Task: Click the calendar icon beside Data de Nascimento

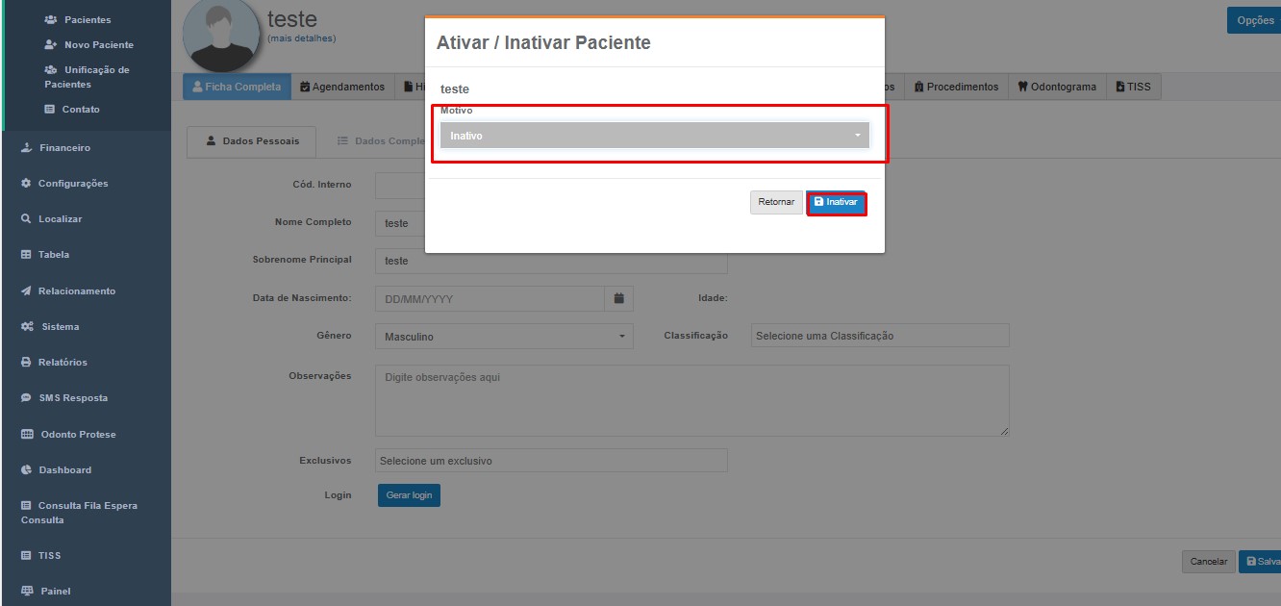Action: (618, 298)
